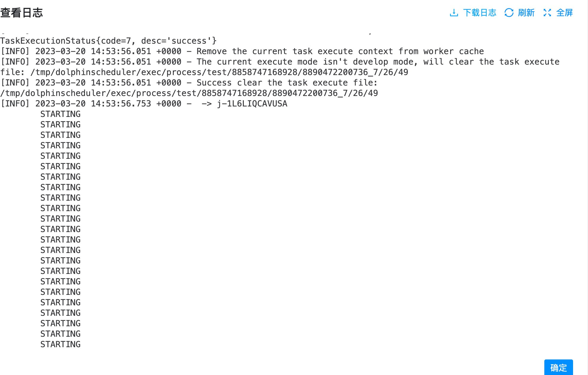Screen dimensions: 588x375
Task: Click the first STARTING status line
Action: [x=60, y=114]
